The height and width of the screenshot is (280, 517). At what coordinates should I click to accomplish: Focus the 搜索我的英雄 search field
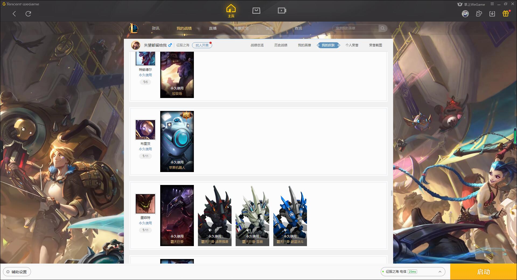click(356, 28)
